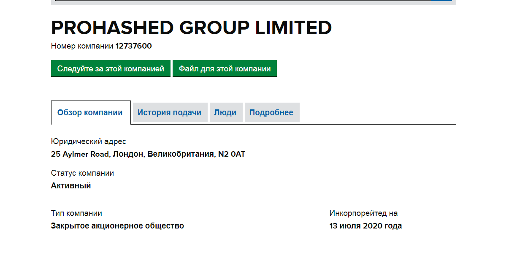
Task: Click the Тип компании label
Action: coord(76,213)
